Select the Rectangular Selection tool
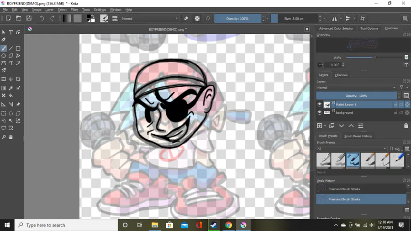The width and height of the screenshot is (411, 231). [x=4, y=113]
